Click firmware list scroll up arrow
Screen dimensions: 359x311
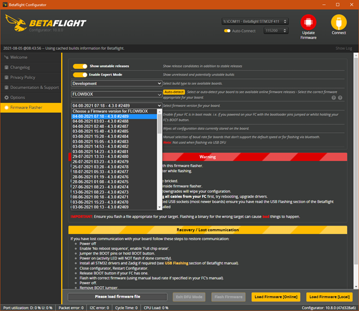point(160,112)
